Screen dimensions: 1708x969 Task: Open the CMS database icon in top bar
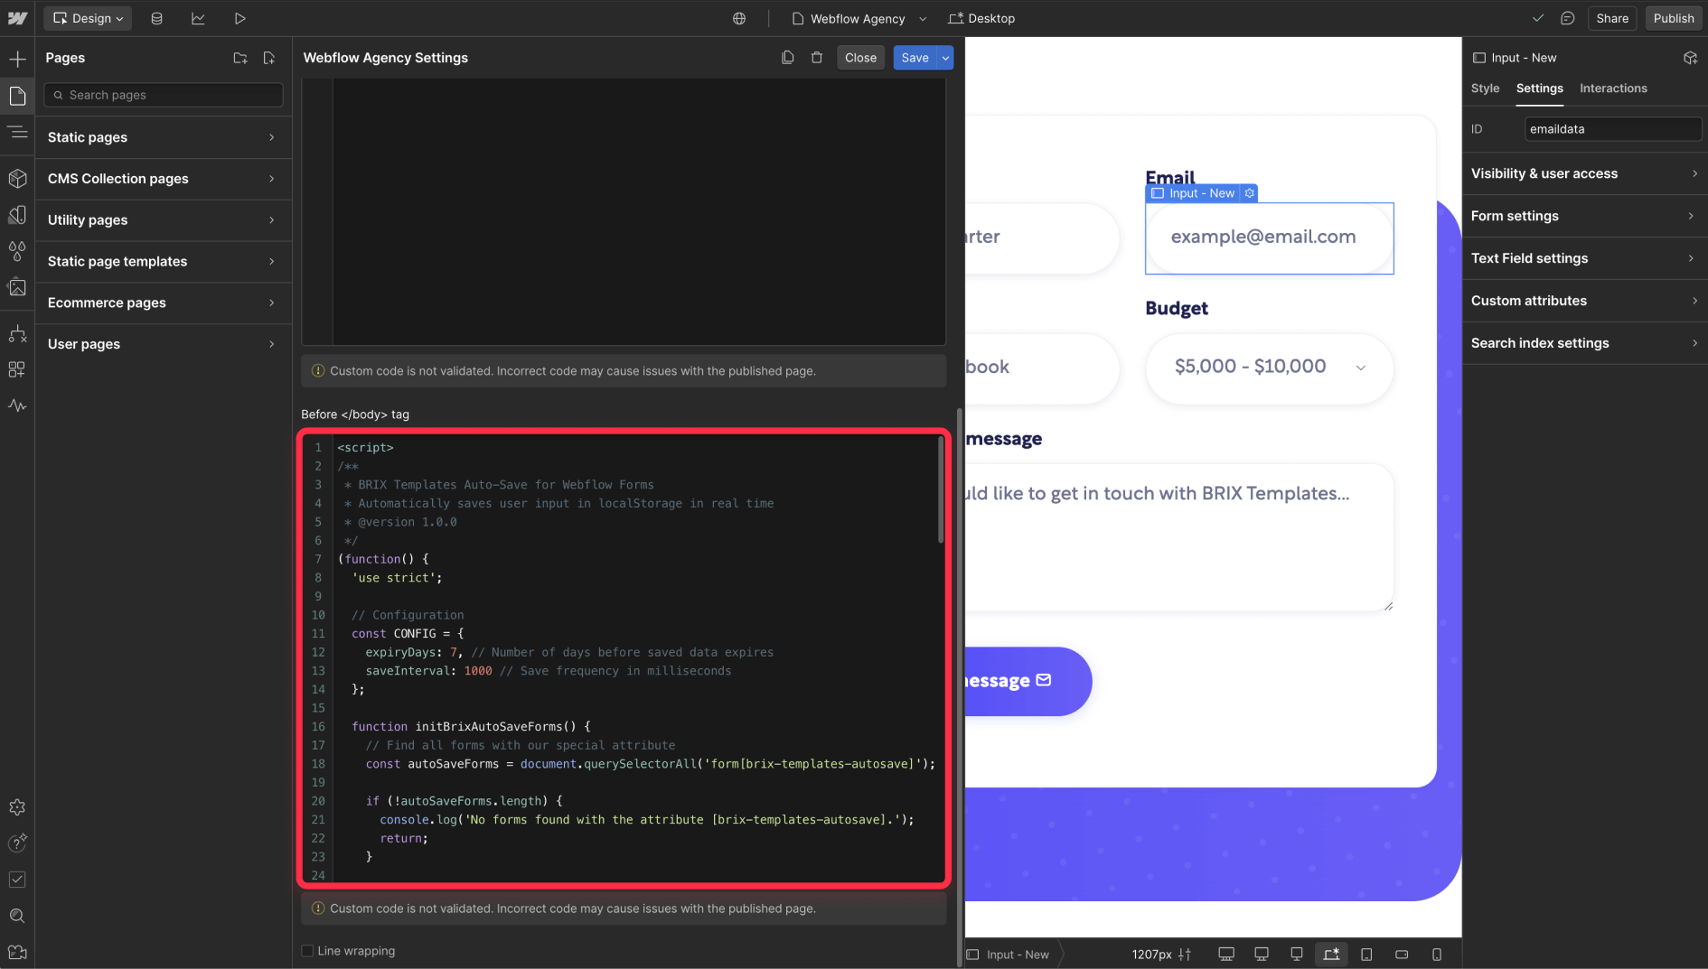coord(156,18)
